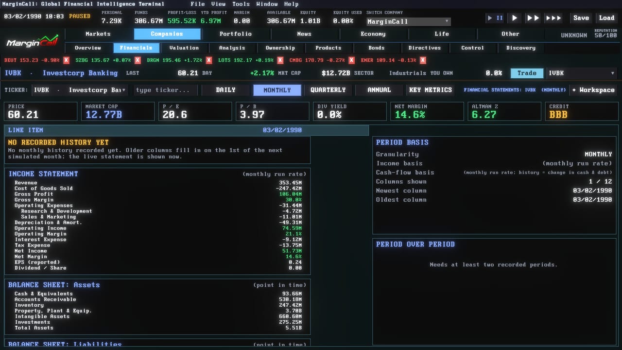Switch to the Control sub-tab
This screenshot has height=350, width=622.
pyautogui.click(x=473, y=48)
